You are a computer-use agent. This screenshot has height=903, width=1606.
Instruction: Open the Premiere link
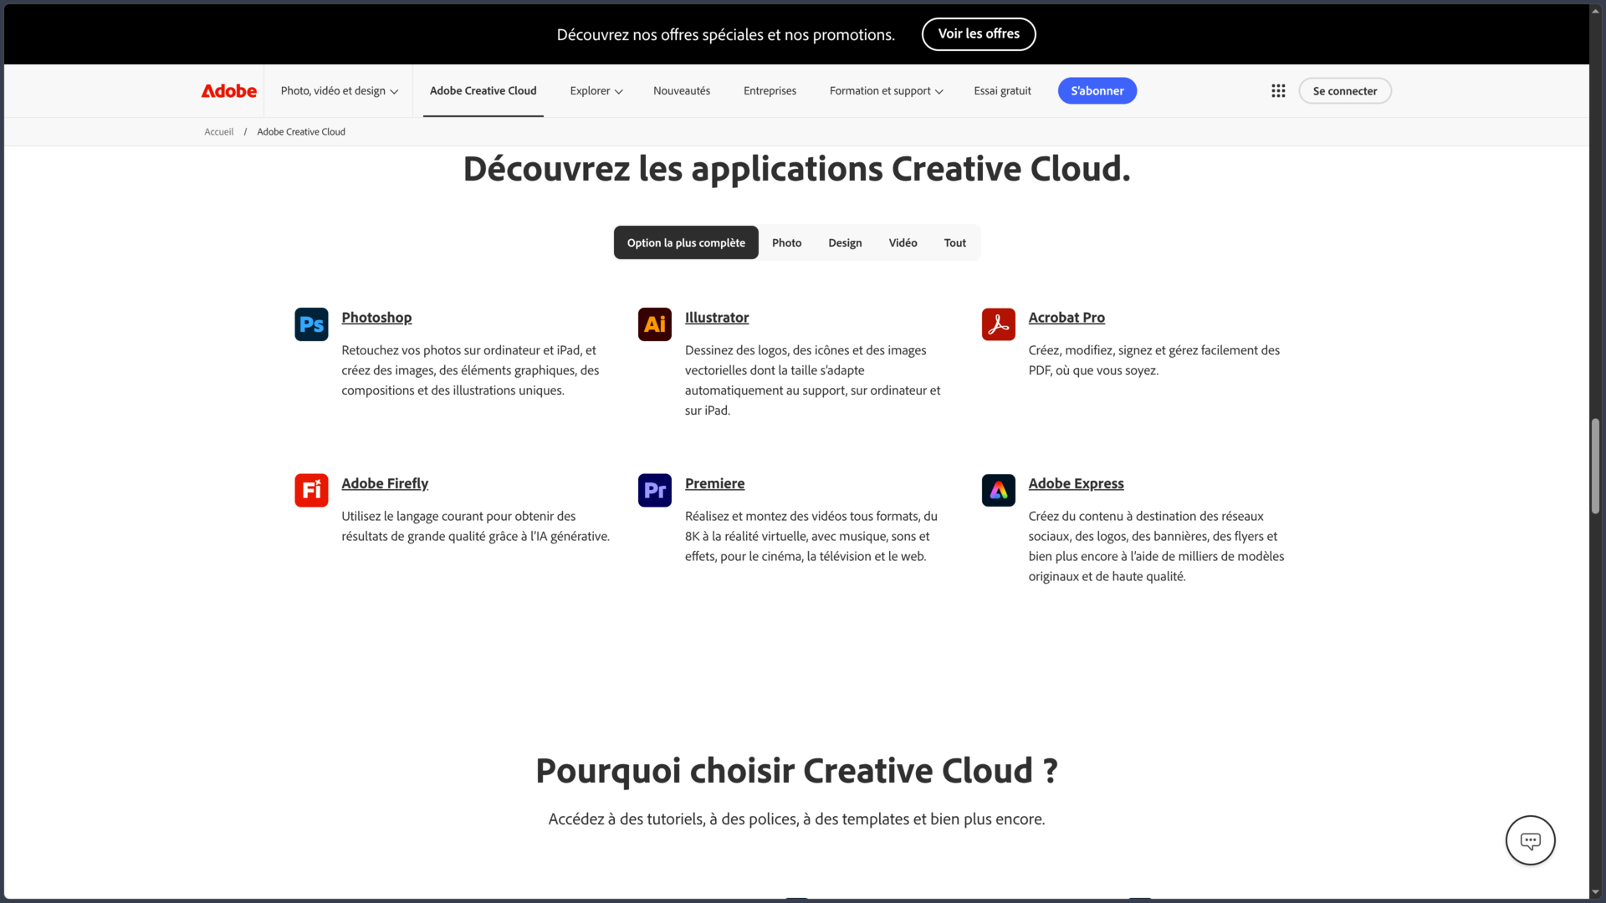[x=714, y=483]
